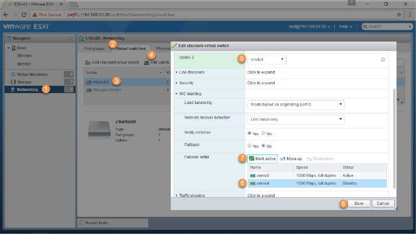Screen dimensions: 416x234
Task: Click the search magnifier icon
Action: click(x=366, y=27)
